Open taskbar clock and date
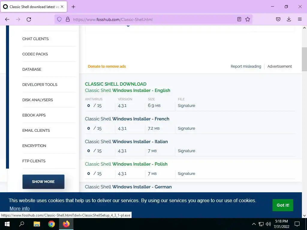The width and height of the screenshot is (307, 230). (281, 224)
